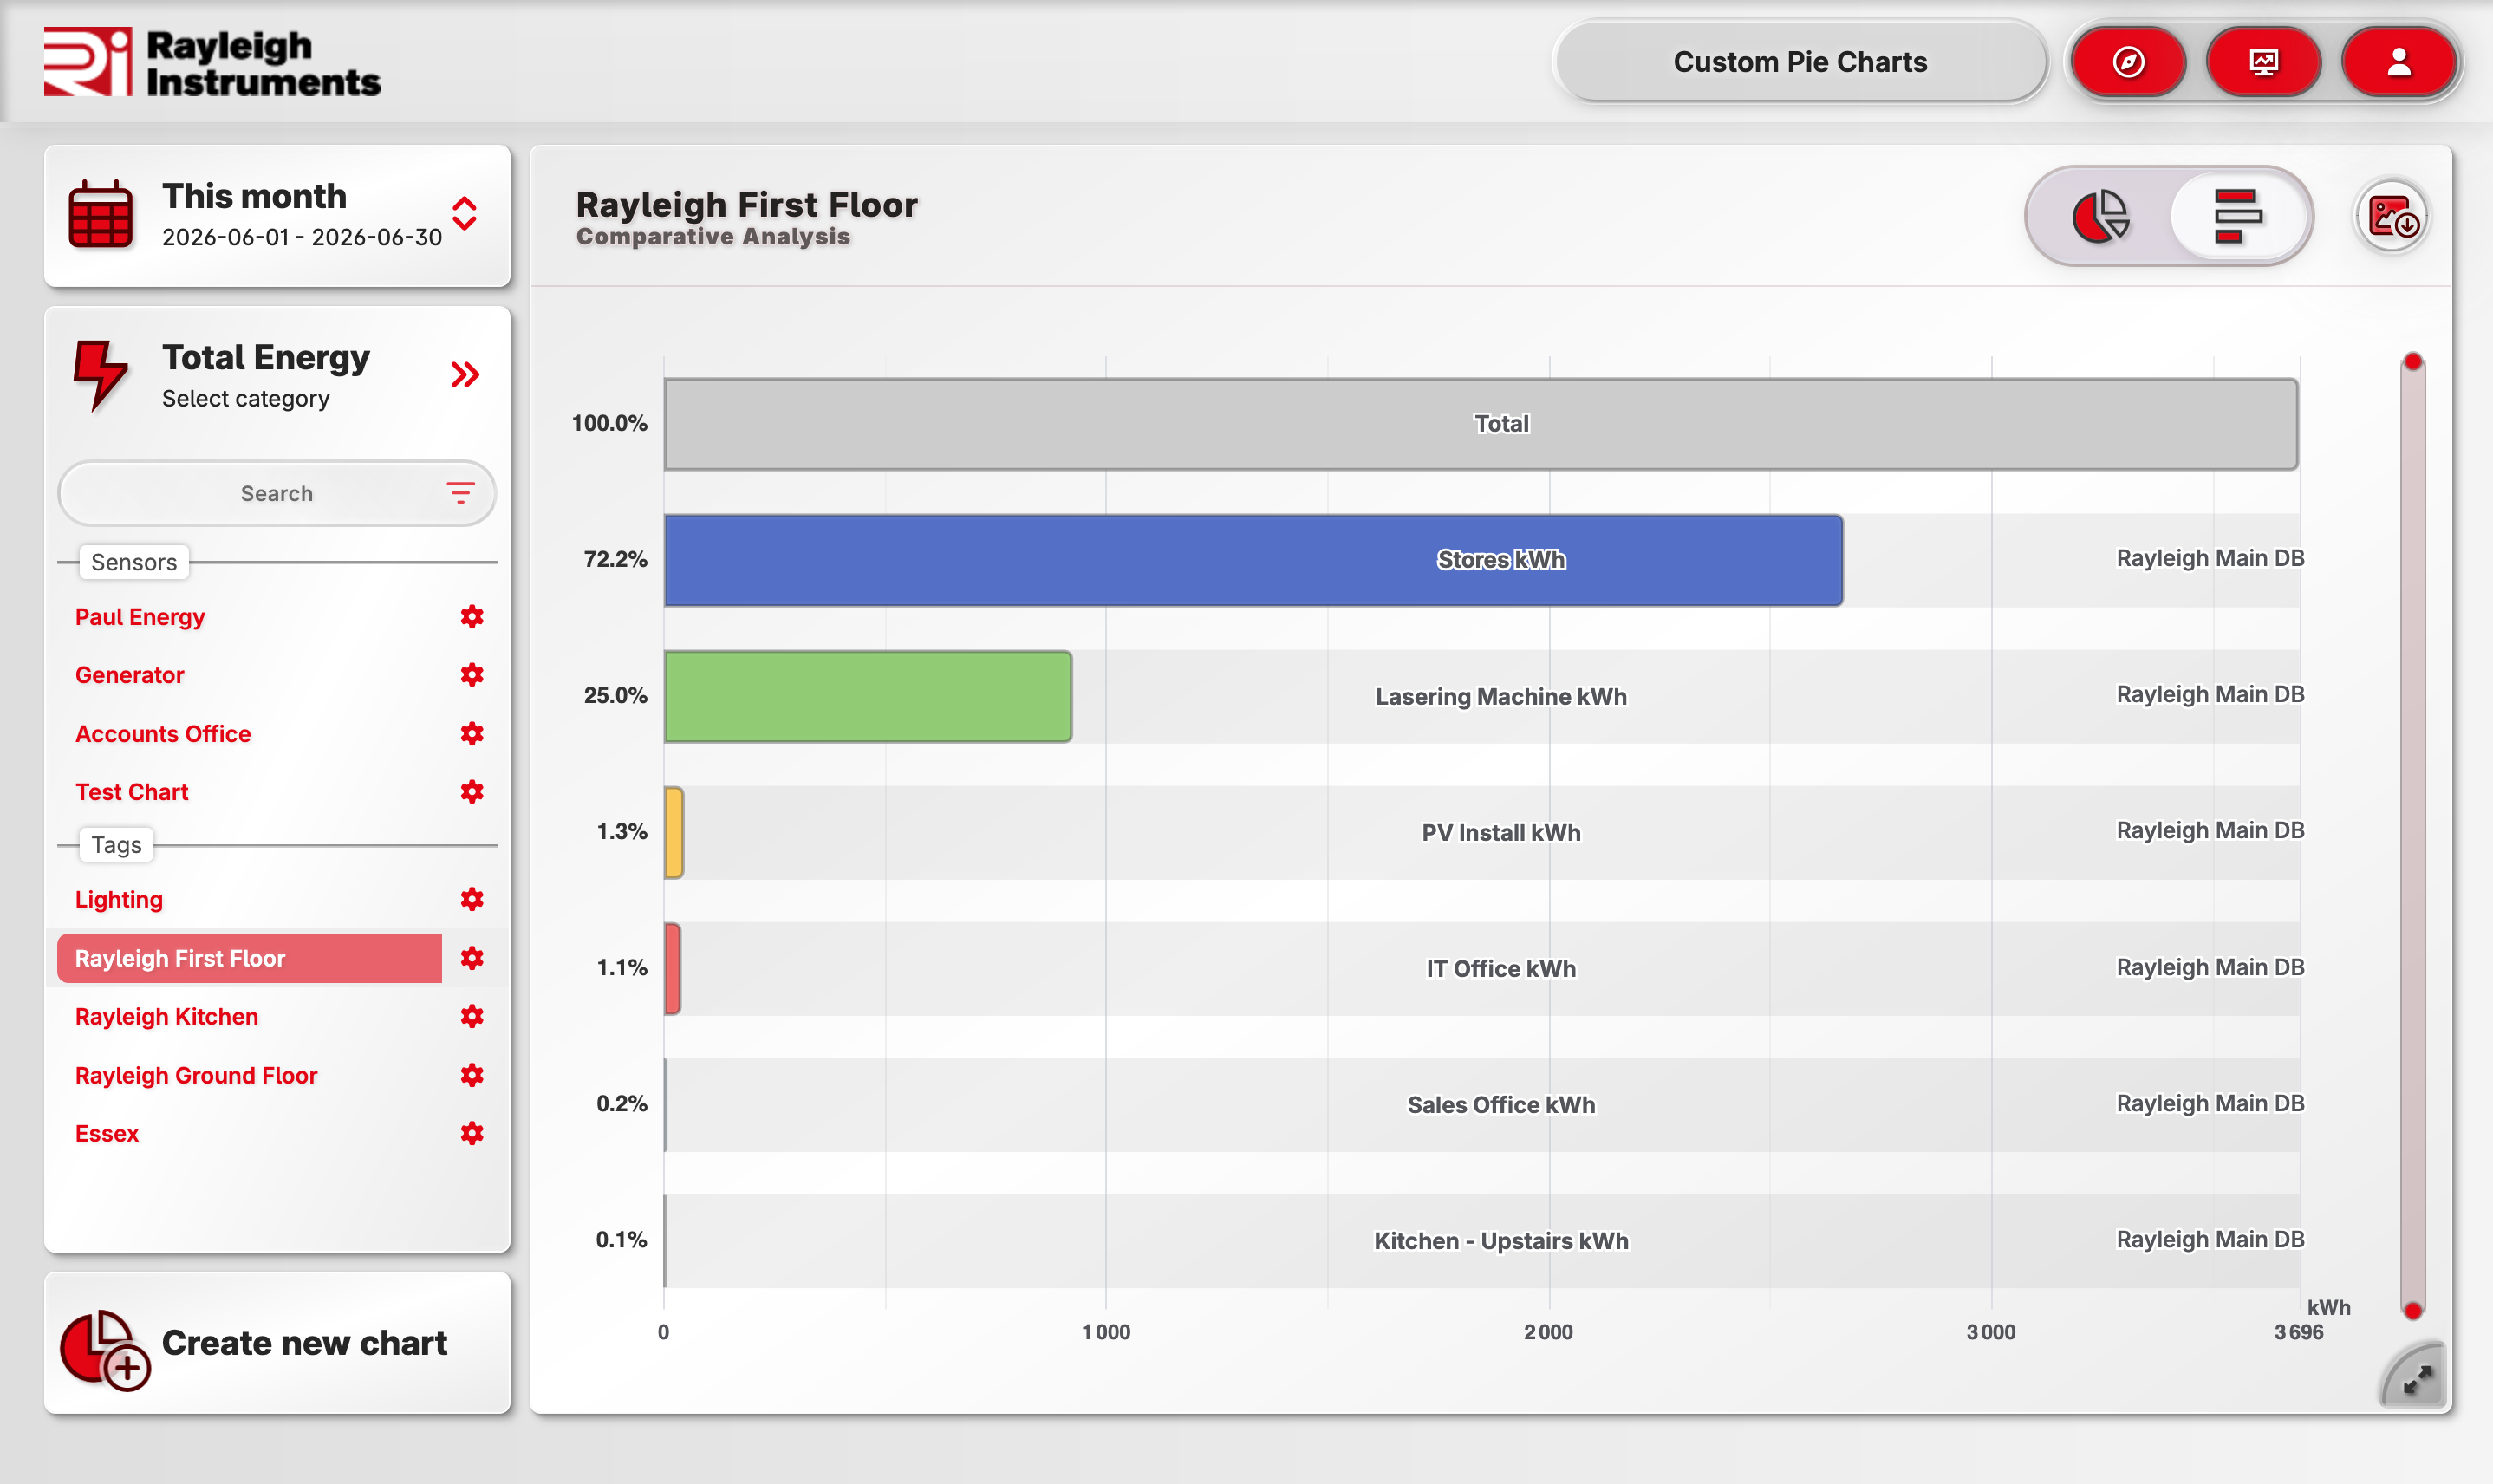Click Rayleigh Main DB beside Stores kWh
Image resolution: width=2493 pixels, height=1484 pixels.
coord(2210,558)
